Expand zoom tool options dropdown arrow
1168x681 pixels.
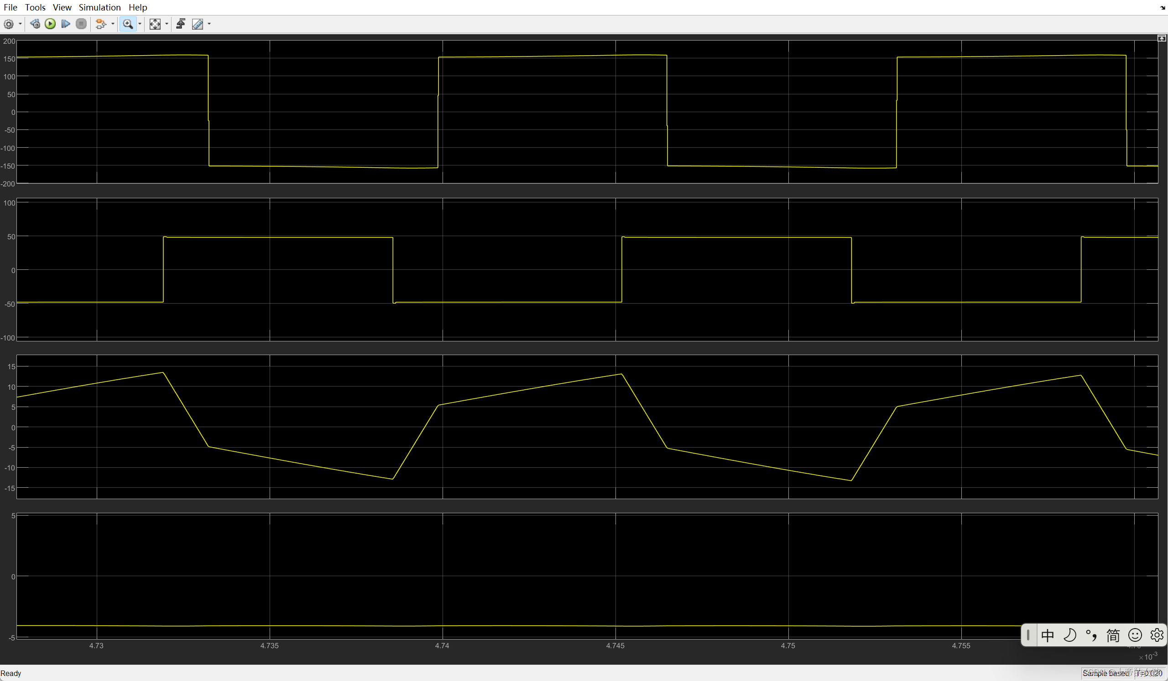pos(140,24)
